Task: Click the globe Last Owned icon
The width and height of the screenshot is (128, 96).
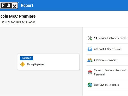Action: [90, 85]
